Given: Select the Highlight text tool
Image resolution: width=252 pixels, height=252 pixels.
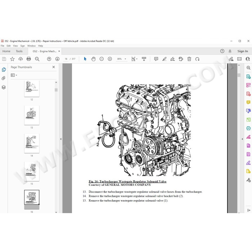Looking at the screenshot, I should [164, 59].
